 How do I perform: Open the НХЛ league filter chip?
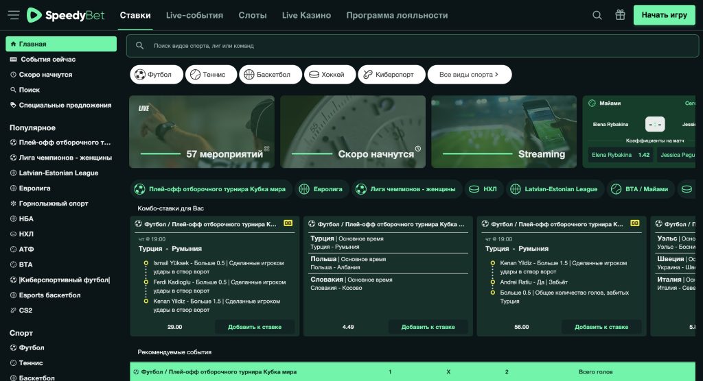coord(483,189)
